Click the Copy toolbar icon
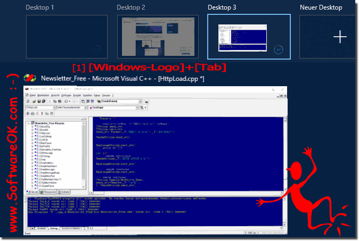This screenshot has height=241, width=359. point(55,101)
